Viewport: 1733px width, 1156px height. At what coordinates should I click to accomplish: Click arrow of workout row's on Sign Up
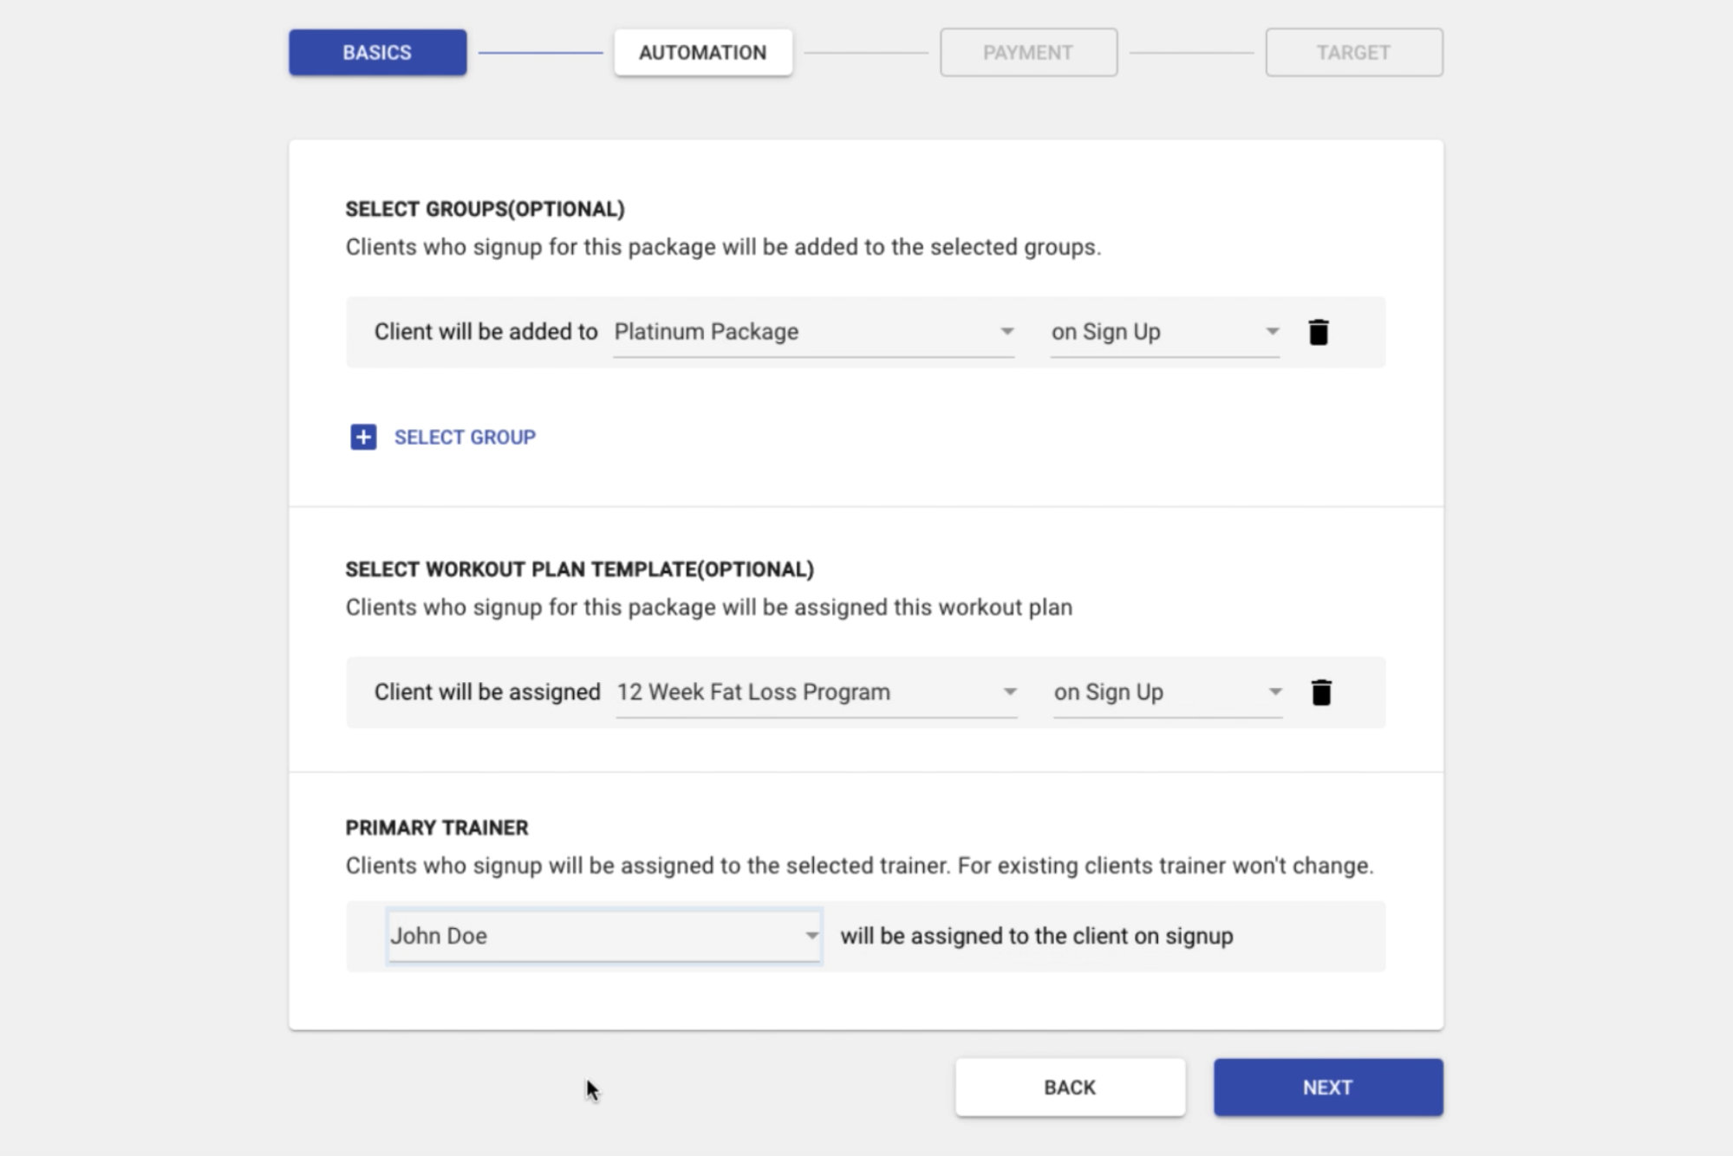[1274, 692]
